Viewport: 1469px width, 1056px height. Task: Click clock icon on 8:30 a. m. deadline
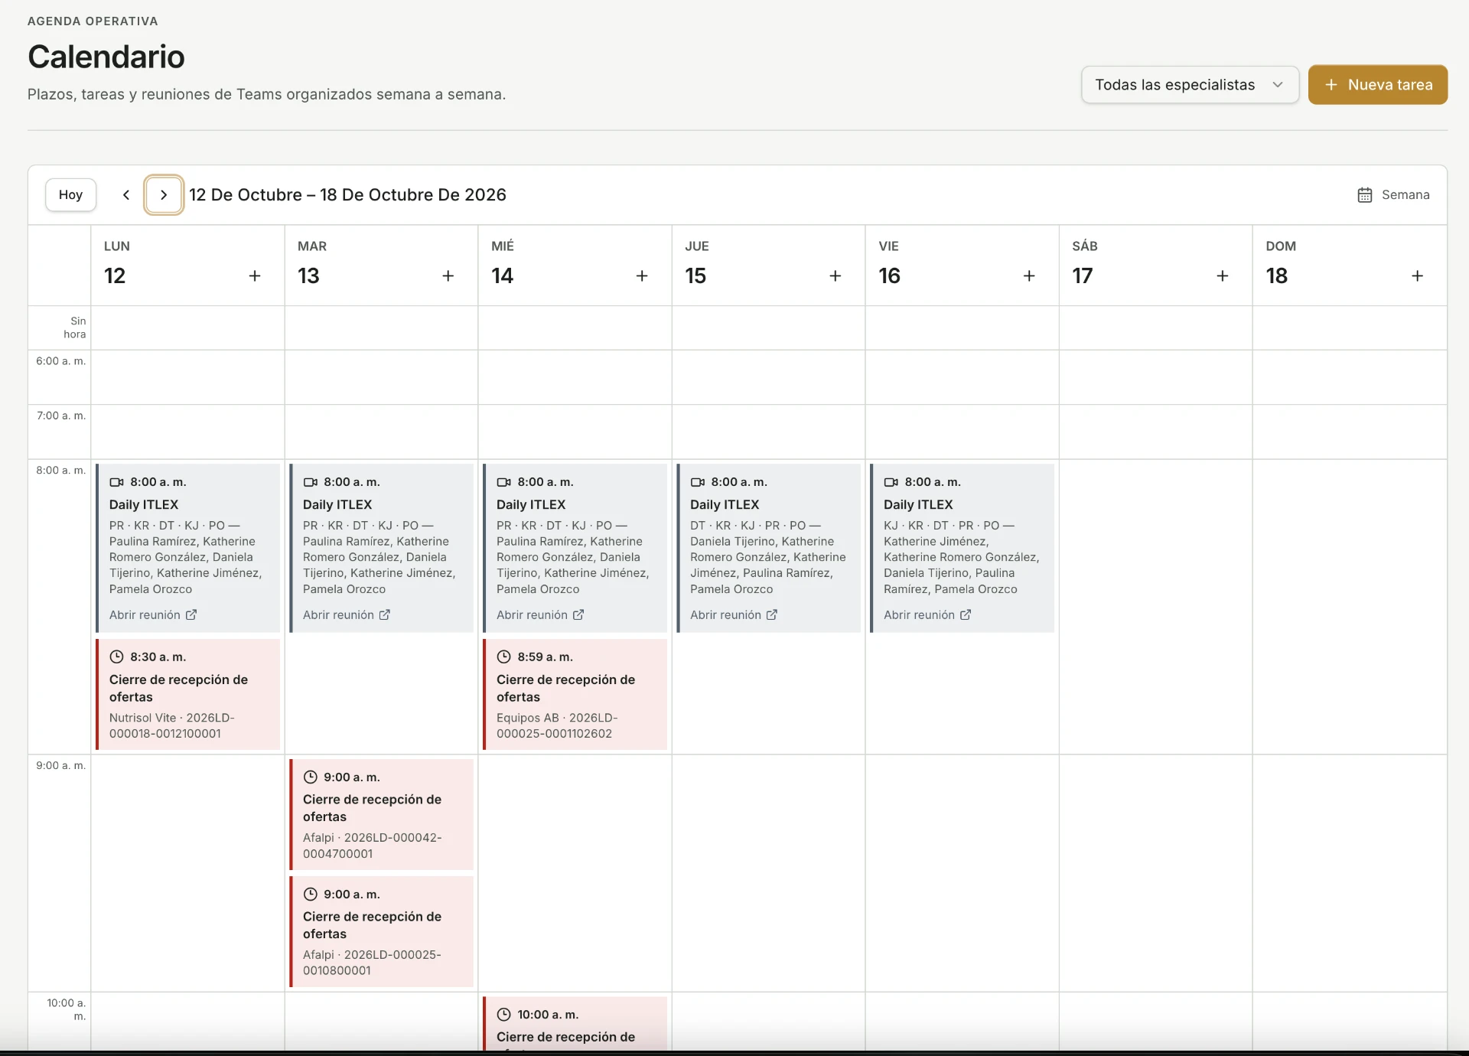[x=116, y=657]
